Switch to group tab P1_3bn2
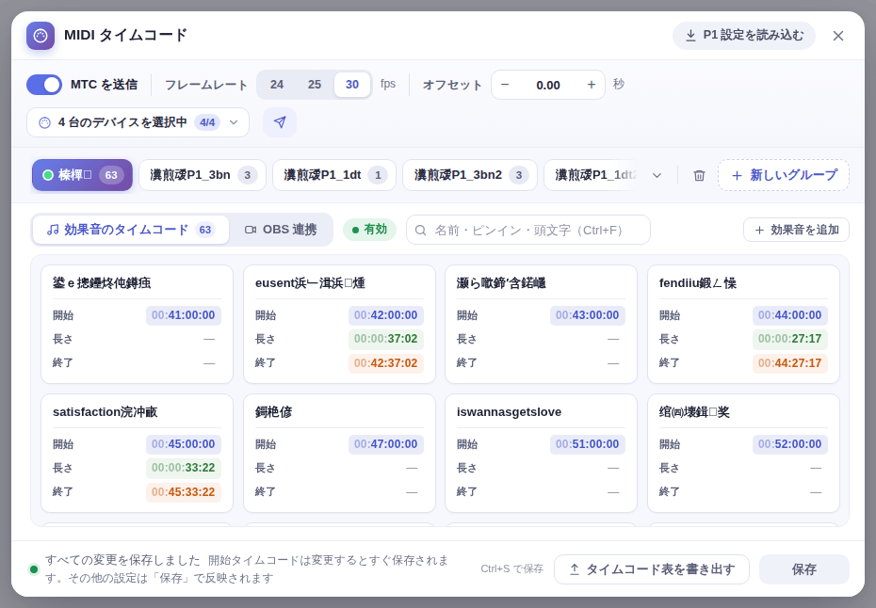Image resolution: width=876 pixels, height=608 pixels. click(470, 175)
